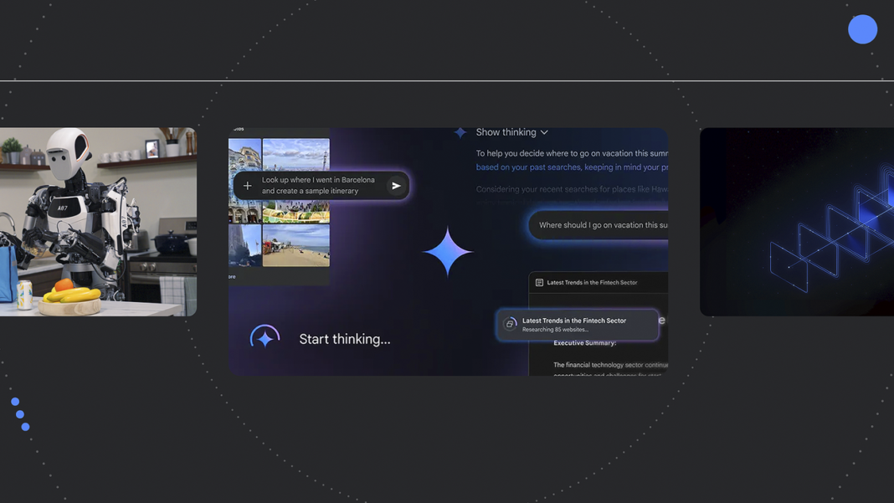Click Researching 85 websites status text
Screen dimensions: 894x503
coord(555,330)
